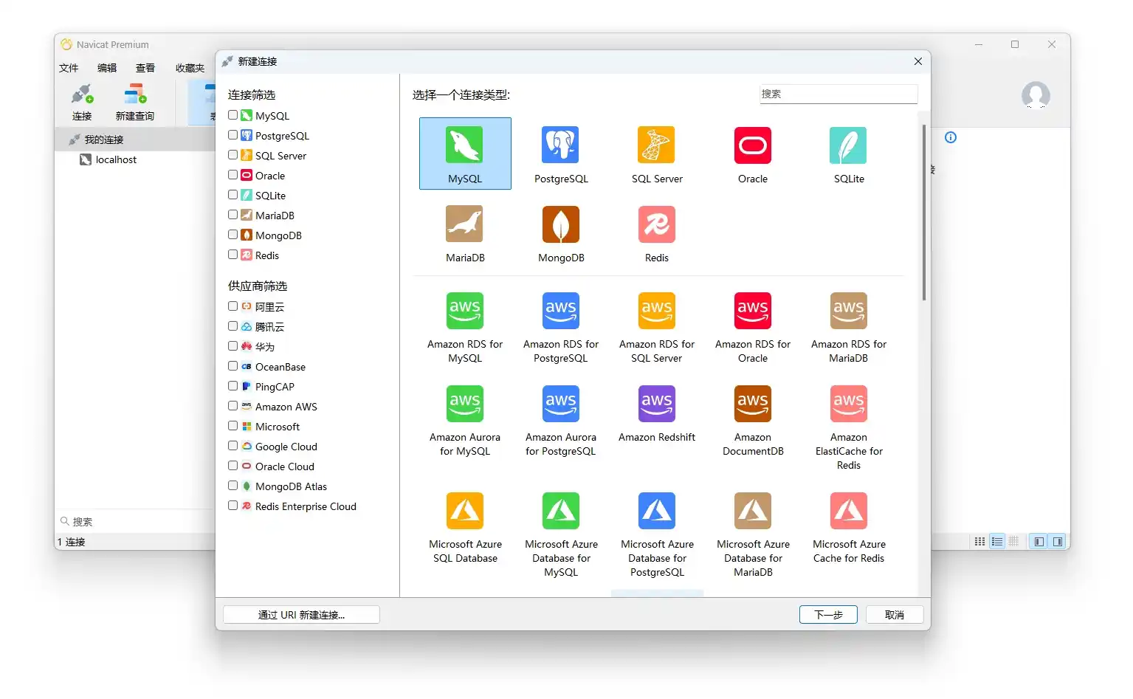Tick the MySQL connection filter checkbox
Viewport: 1133px width, 699px height.
(233, 115)
